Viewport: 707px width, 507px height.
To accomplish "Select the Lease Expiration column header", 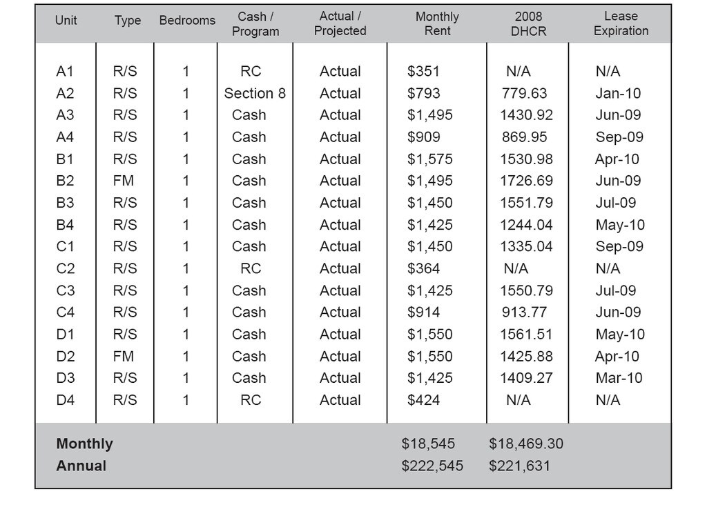I will pos(621,24).
